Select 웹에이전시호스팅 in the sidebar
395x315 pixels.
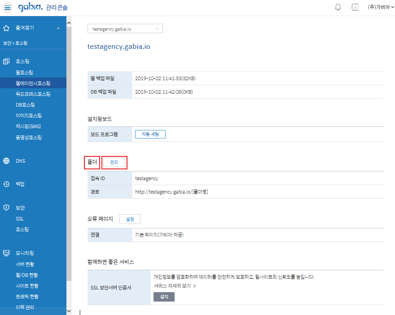[33, 83]
